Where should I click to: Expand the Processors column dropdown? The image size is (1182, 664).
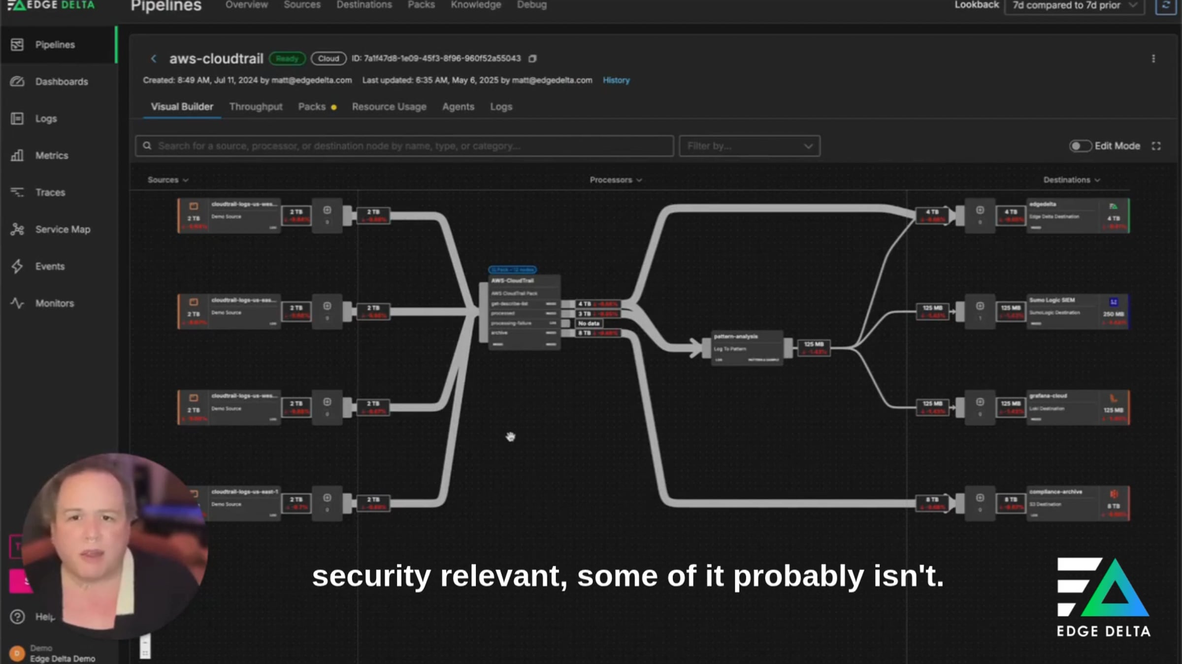point(616,180)
